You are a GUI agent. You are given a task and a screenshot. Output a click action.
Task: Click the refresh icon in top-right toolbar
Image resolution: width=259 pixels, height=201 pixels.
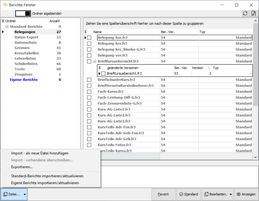click(x=245, y=13)
